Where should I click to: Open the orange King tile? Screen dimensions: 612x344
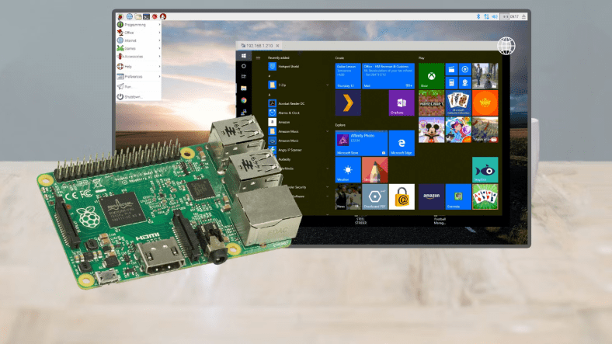pyautogui.click(x=485, y=103)
